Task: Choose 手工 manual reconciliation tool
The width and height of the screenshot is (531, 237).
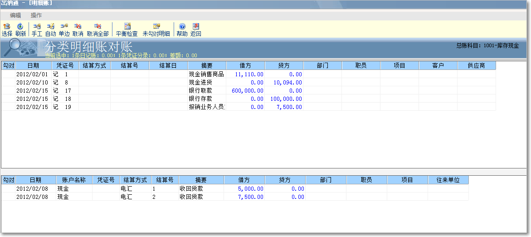Action: coord(37,30)
